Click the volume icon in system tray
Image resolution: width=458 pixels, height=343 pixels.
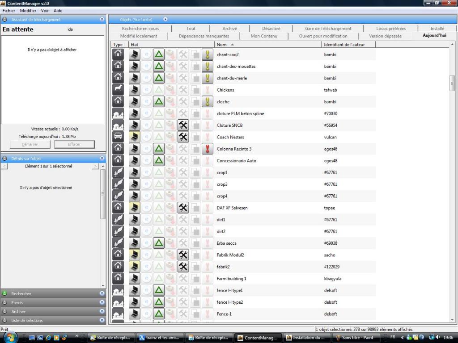coord(437,338)
